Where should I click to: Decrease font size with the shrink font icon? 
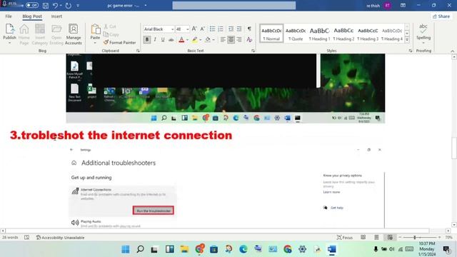pos(203,29)
